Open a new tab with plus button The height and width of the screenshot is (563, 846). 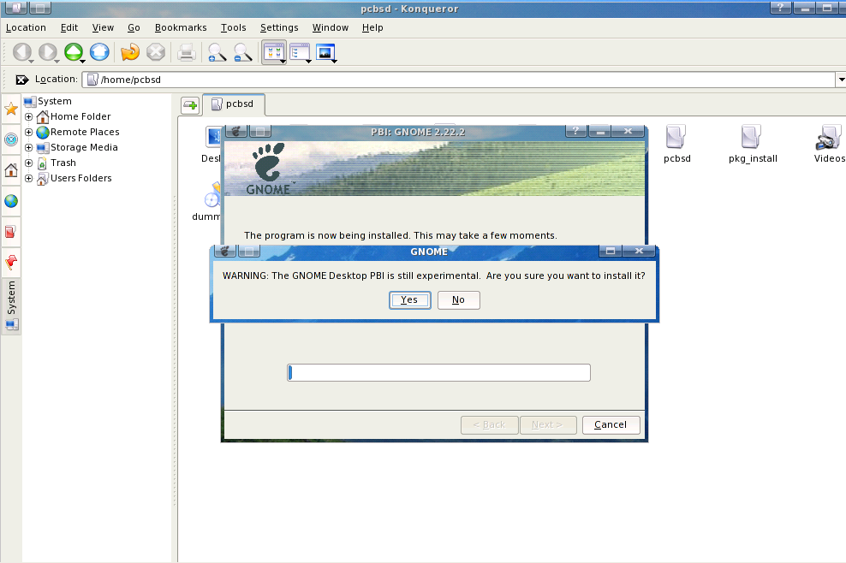[x=190, y=105]
